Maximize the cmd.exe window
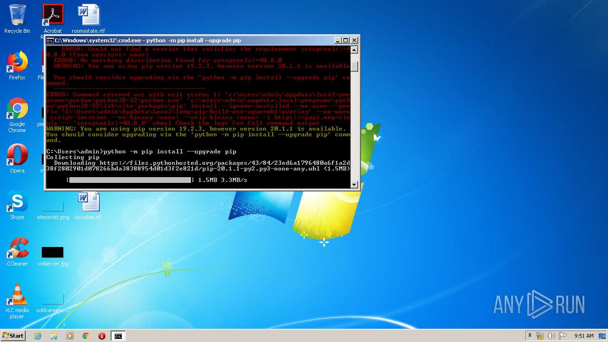Image resolution: width=608 pixels, height=342 pixels. pos(346,40)
